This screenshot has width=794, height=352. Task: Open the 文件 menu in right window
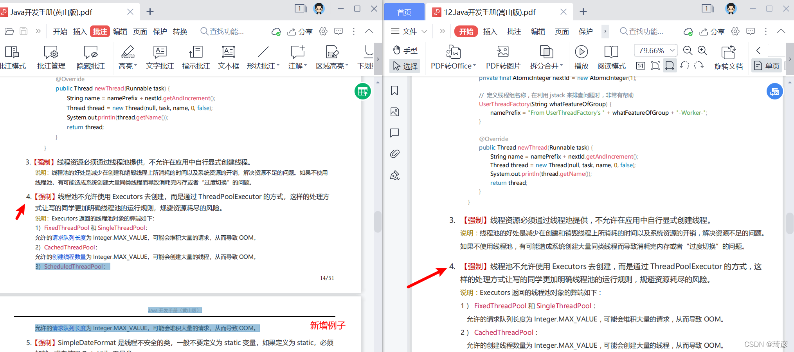pyautogui.click(x=409, y=31)
